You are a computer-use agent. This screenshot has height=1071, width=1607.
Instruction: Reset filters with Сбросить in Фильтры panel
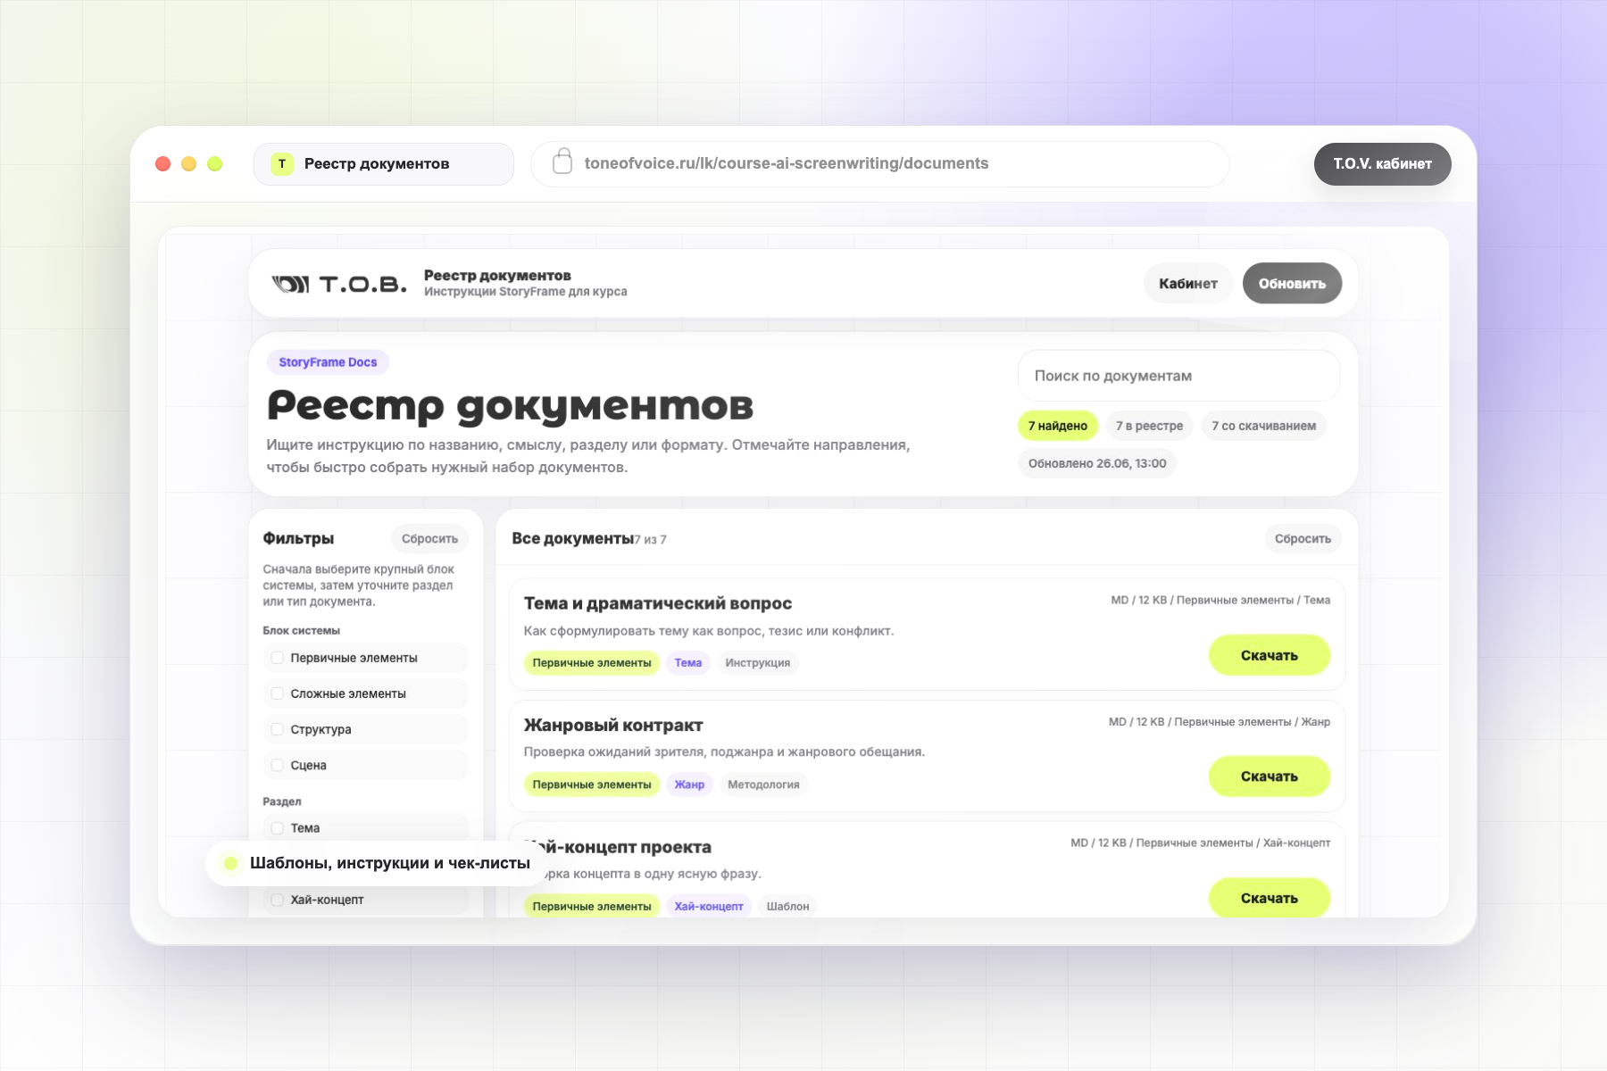[429, 539]
